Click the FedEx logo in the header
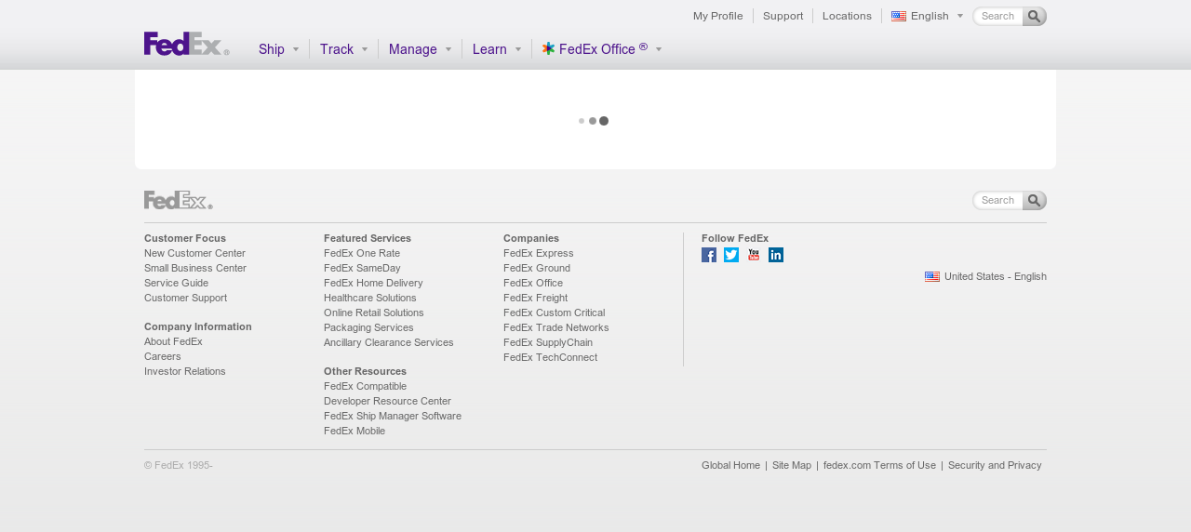Image resolution: width=1191 pixels, height=532 pixels. point(186,44)
